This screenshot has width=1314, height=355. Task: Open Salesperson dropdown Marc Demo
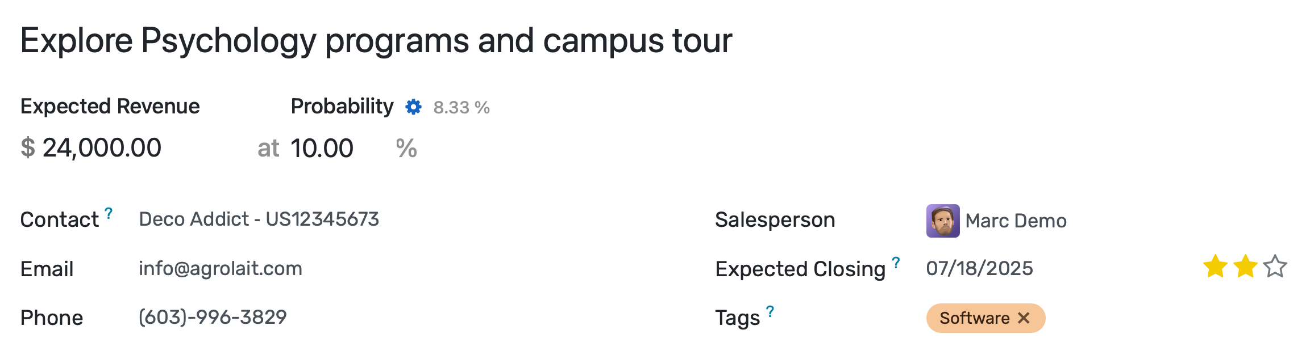[x=1016, y=221]
